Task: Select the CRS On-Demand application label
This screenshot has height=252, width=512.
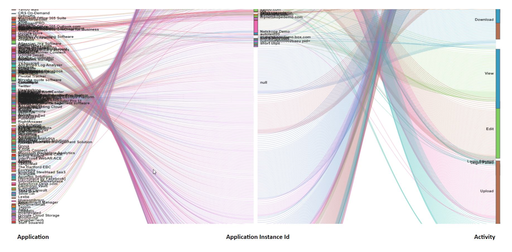Action: click(34, 13)
